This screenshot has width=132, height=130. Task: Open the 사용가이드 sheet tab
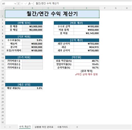click(x=63, y=127)
